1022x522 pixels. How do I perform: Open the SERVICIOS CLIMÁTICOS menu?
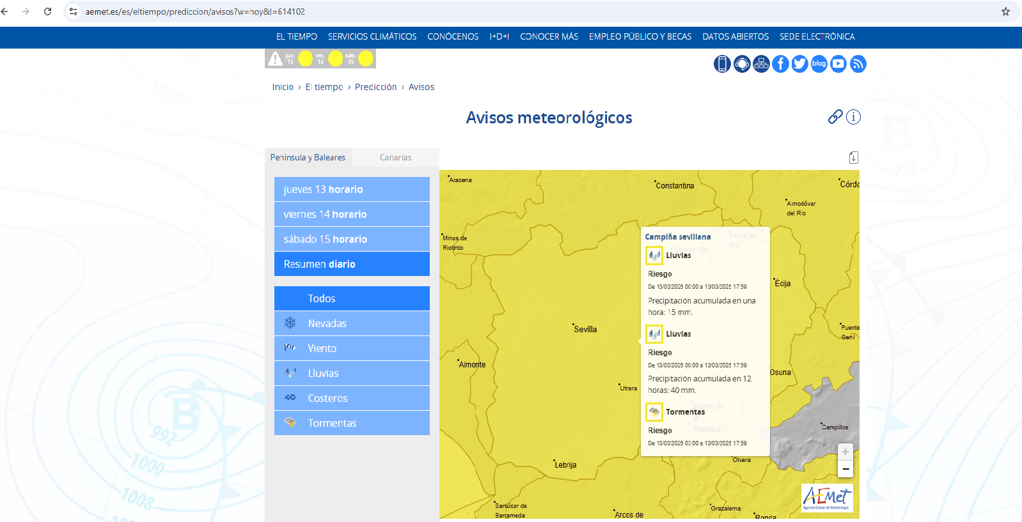[x=372, y=37]
